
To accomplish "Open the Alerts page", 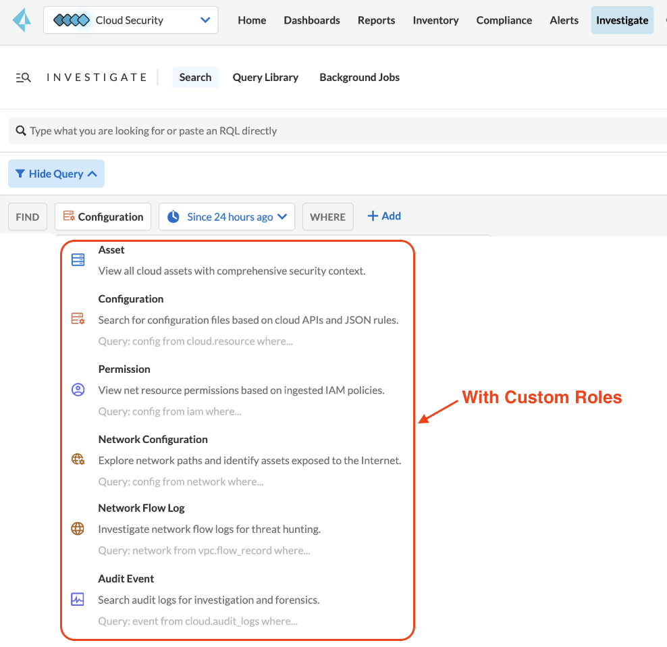I will 564,20.
